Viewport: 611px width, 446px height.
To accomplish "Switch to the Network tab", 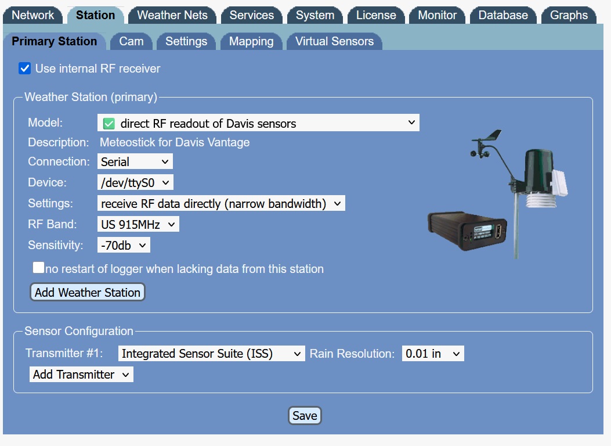I will (33, 15).
